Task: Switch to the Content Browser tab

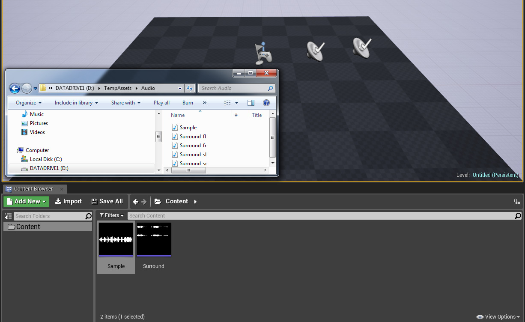Action: (33, 189)
